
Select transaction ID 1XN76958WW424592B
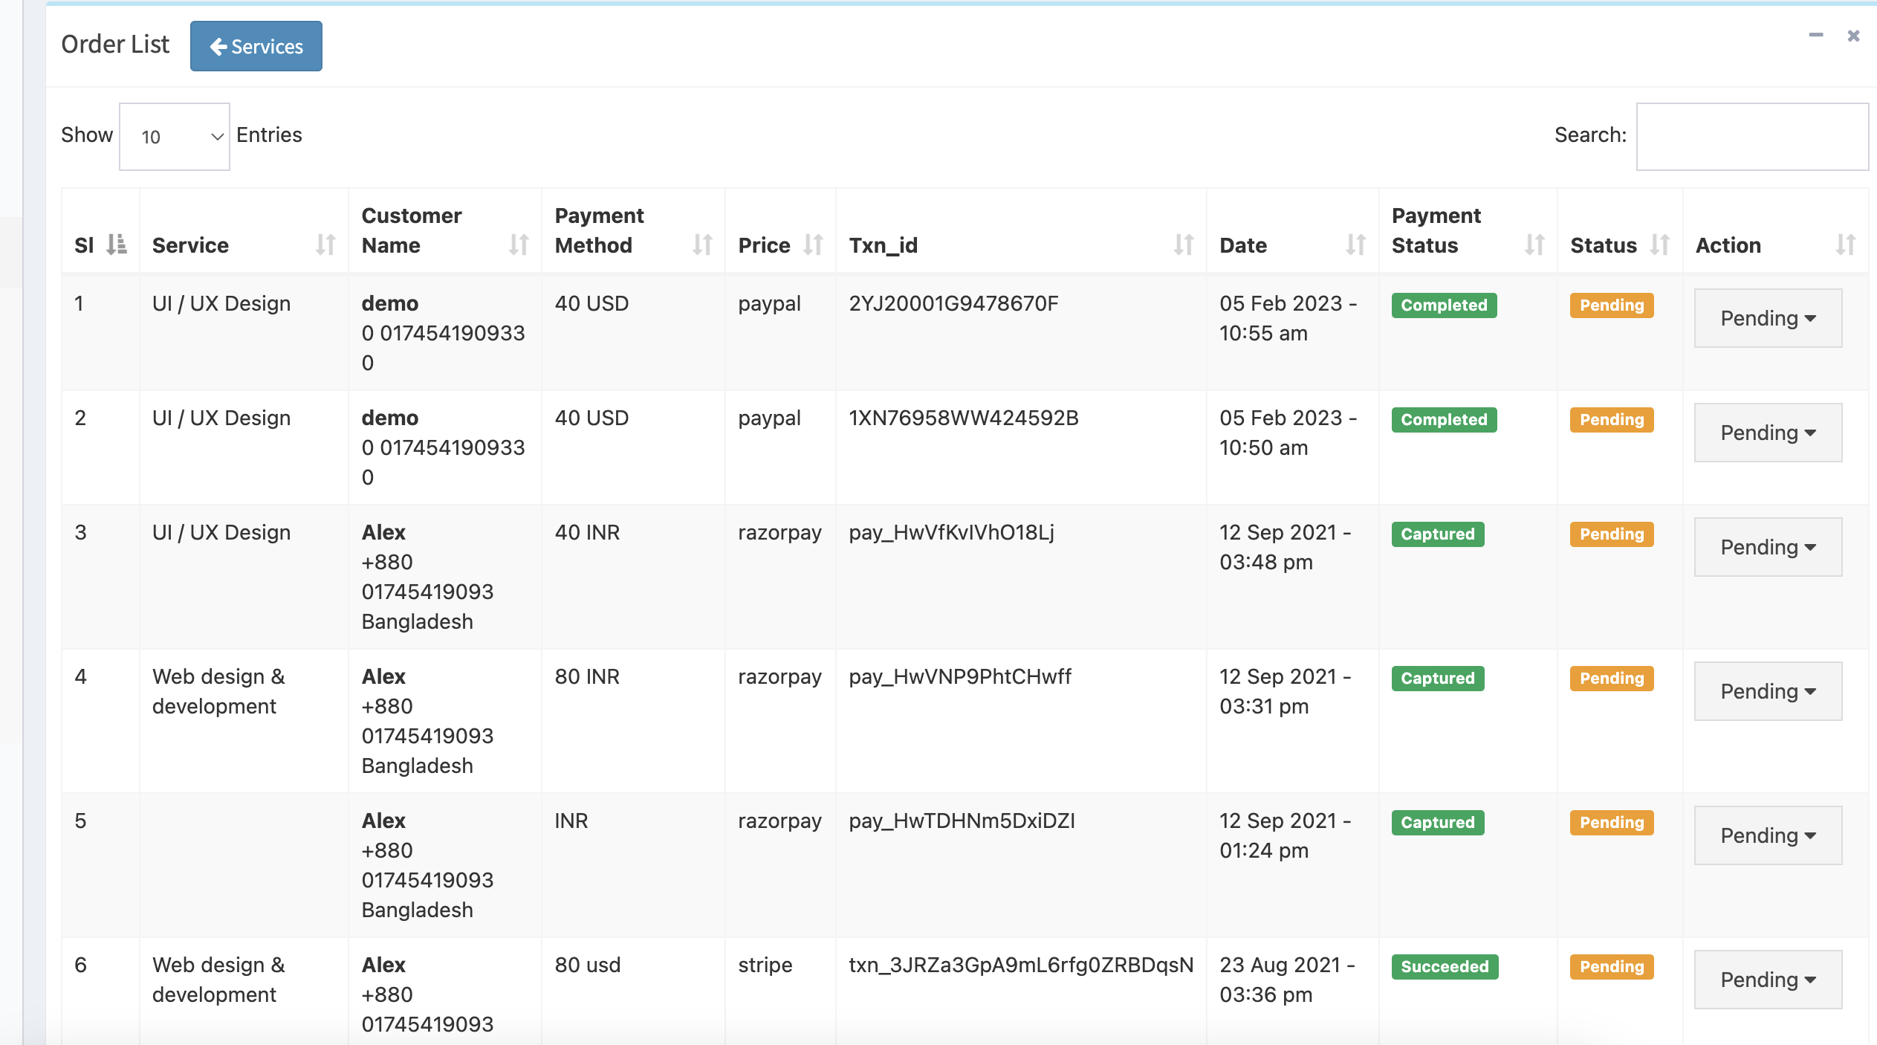click(x=963, y=418)
